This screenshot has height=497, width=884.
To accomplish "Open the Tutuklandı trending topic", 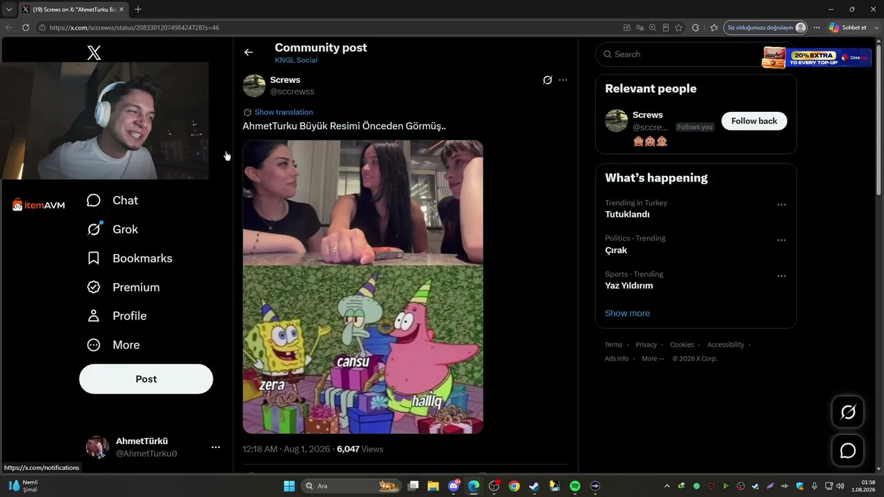I will coord(627,214).
